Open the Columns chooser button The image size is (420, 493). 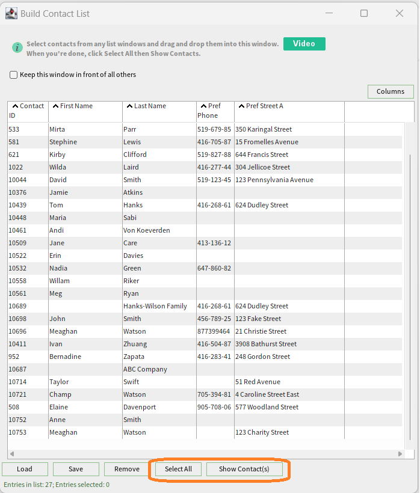[391, 91]
